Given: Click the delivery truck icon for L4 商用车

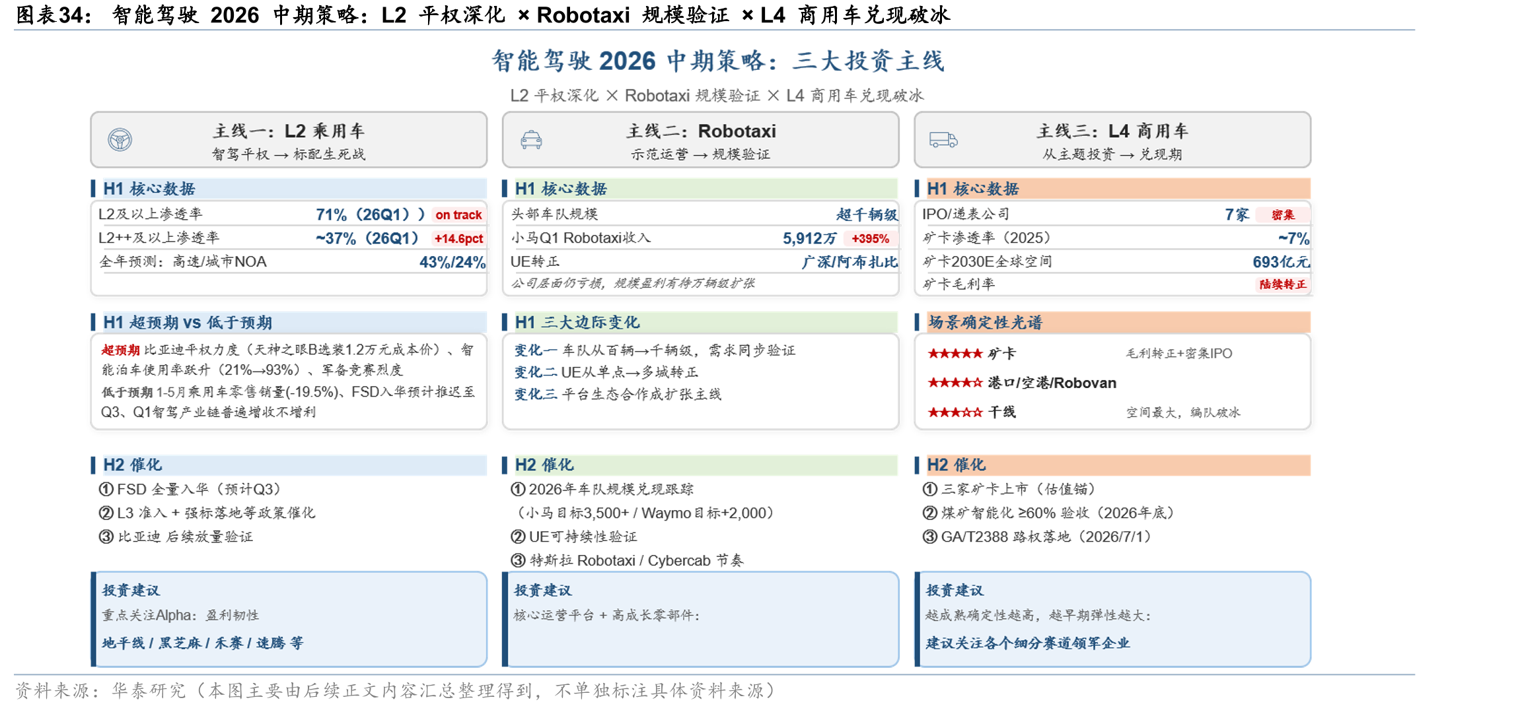Looking at the screenshot, I should [943, 140].
